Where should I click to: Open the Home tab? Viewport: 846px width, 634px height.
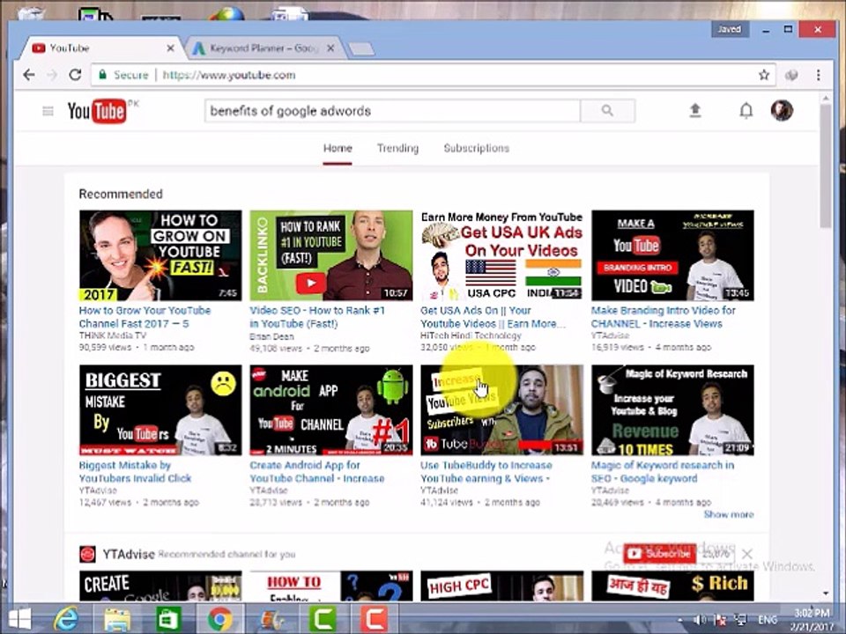click(338, 148)
